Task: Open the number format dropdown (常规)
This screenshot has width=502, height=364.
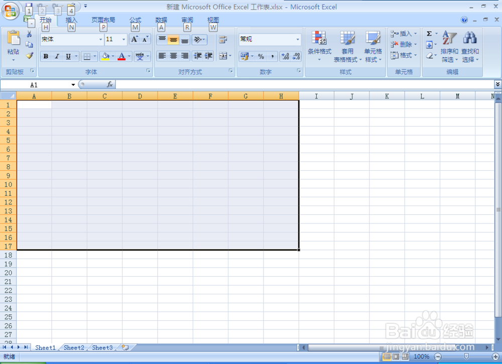Action: click(x=298, y=39)
